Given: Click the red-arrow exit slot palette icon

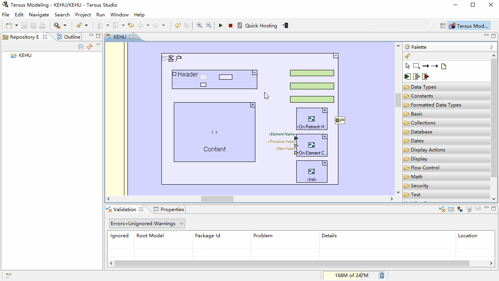Looking at the screenshot, I should 426,76.
